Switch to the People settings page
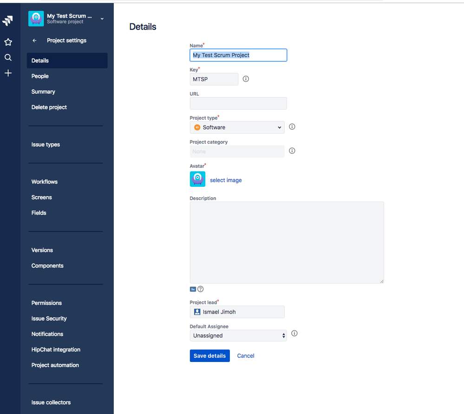Viewport: 464px width, 414px height. (40, 76)
